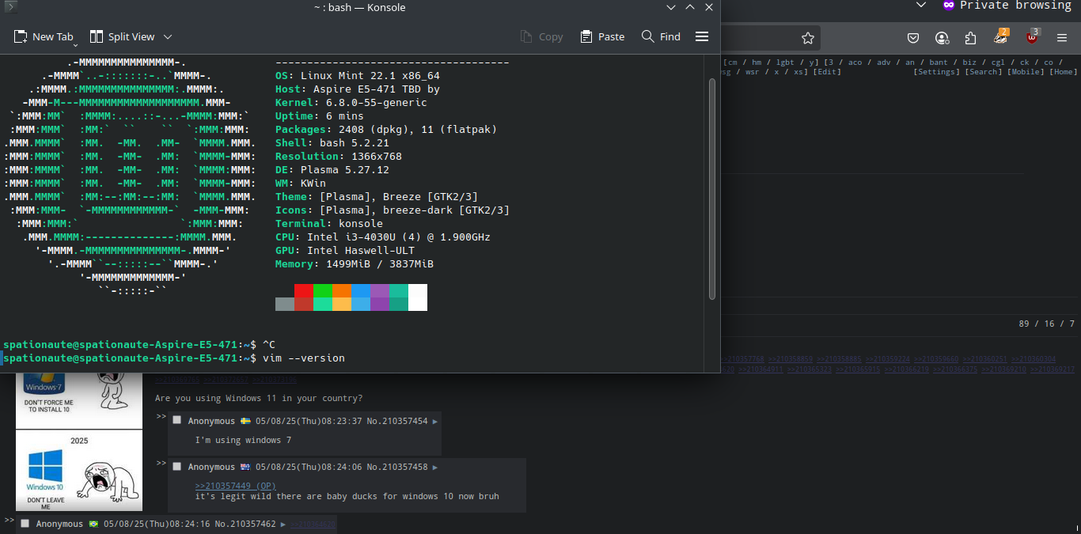Click the >>210359224 backlink
Screen dimensions: 1081x534
pyautogui.click(x=888, y=359)
